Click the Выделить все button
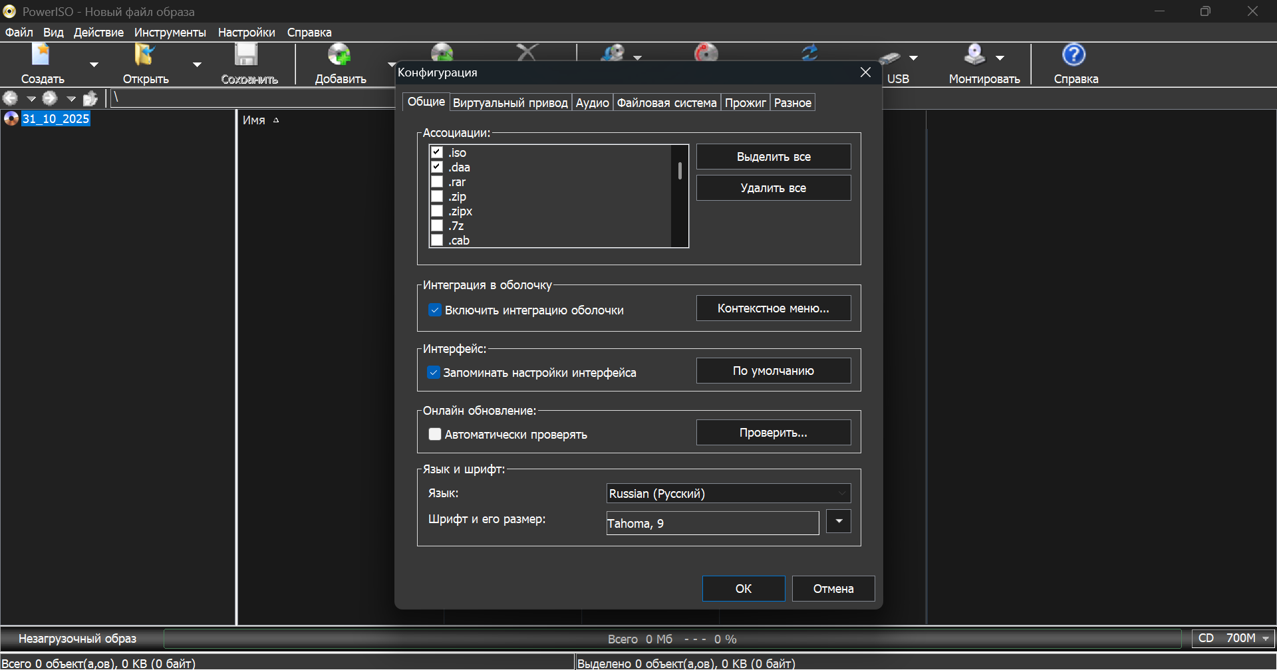Screen dimensions: 1277x670 tap(774, 157)
